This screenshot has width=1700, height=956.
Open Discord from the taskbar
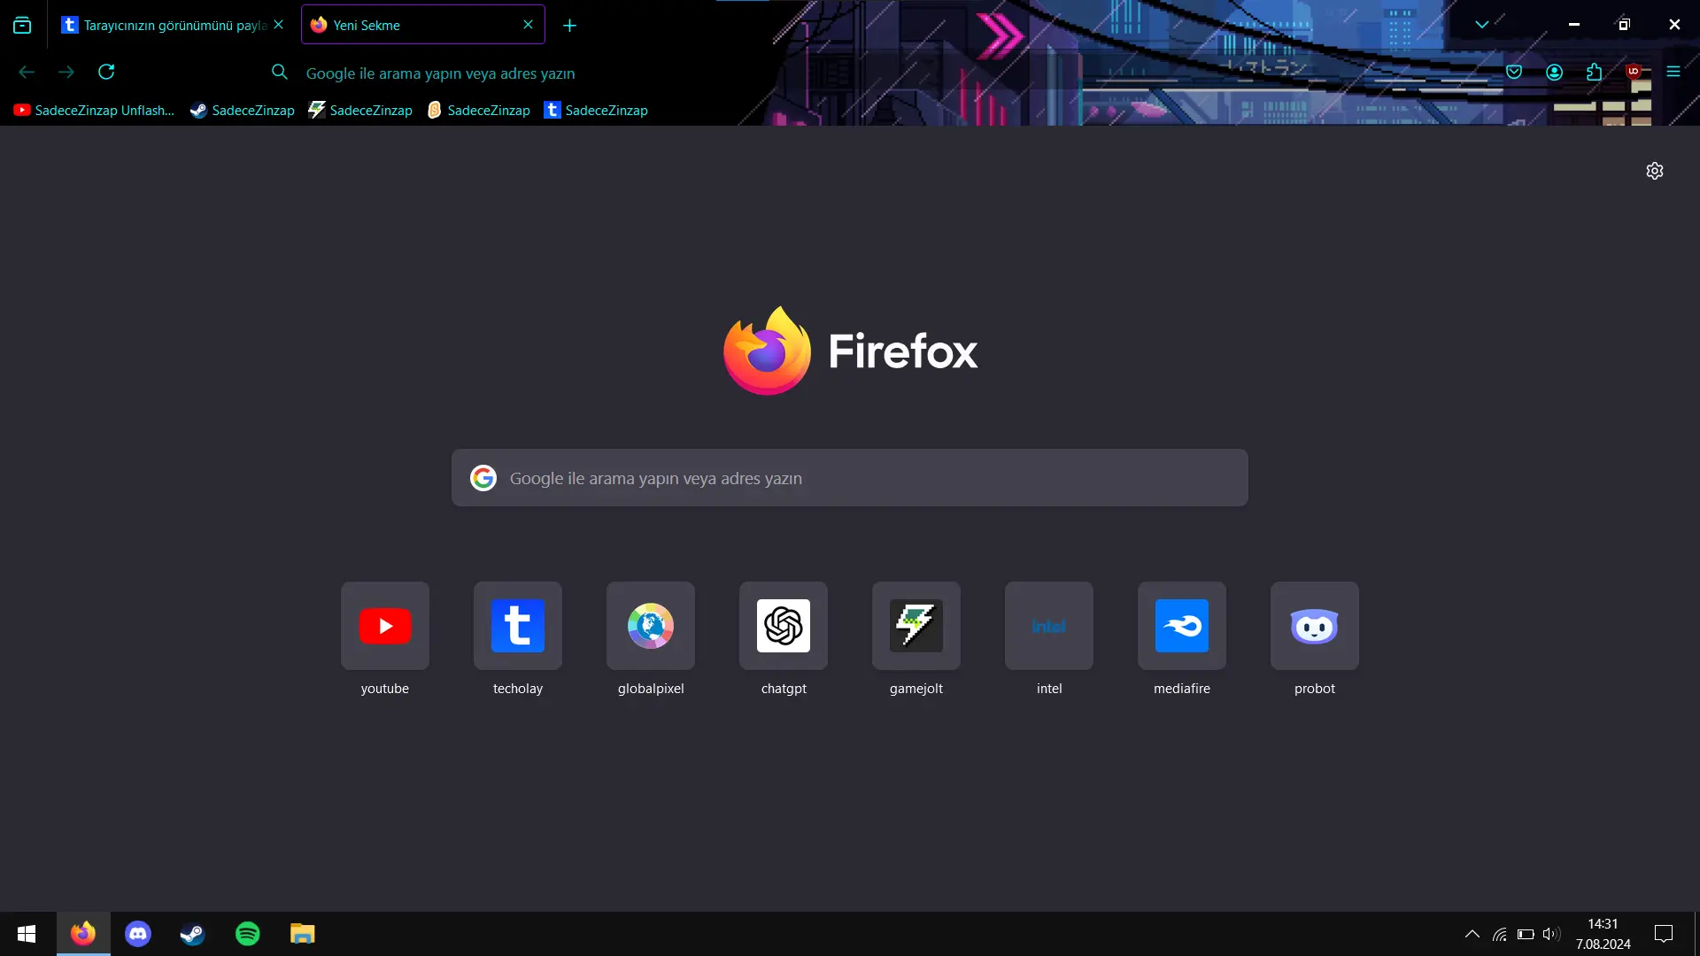[138, 934]
